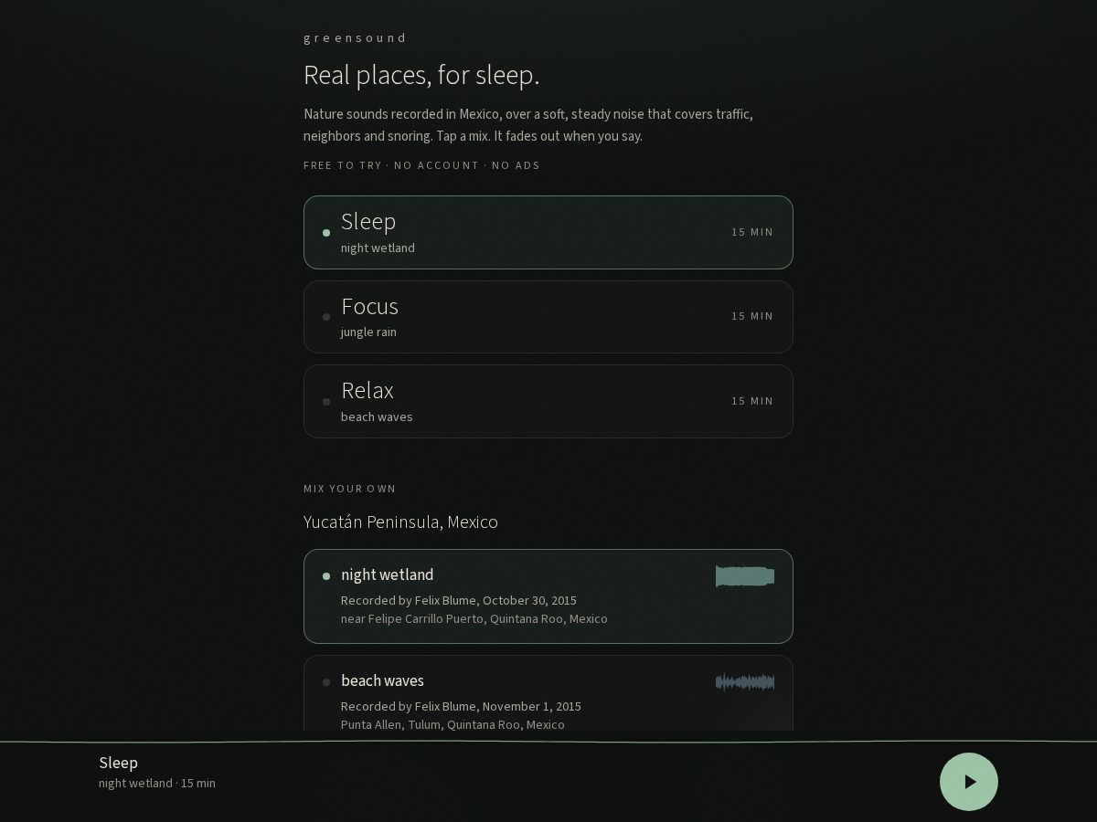
Task: Click jungle rain subtitle under Focus
Action: [x=368, y=332]
